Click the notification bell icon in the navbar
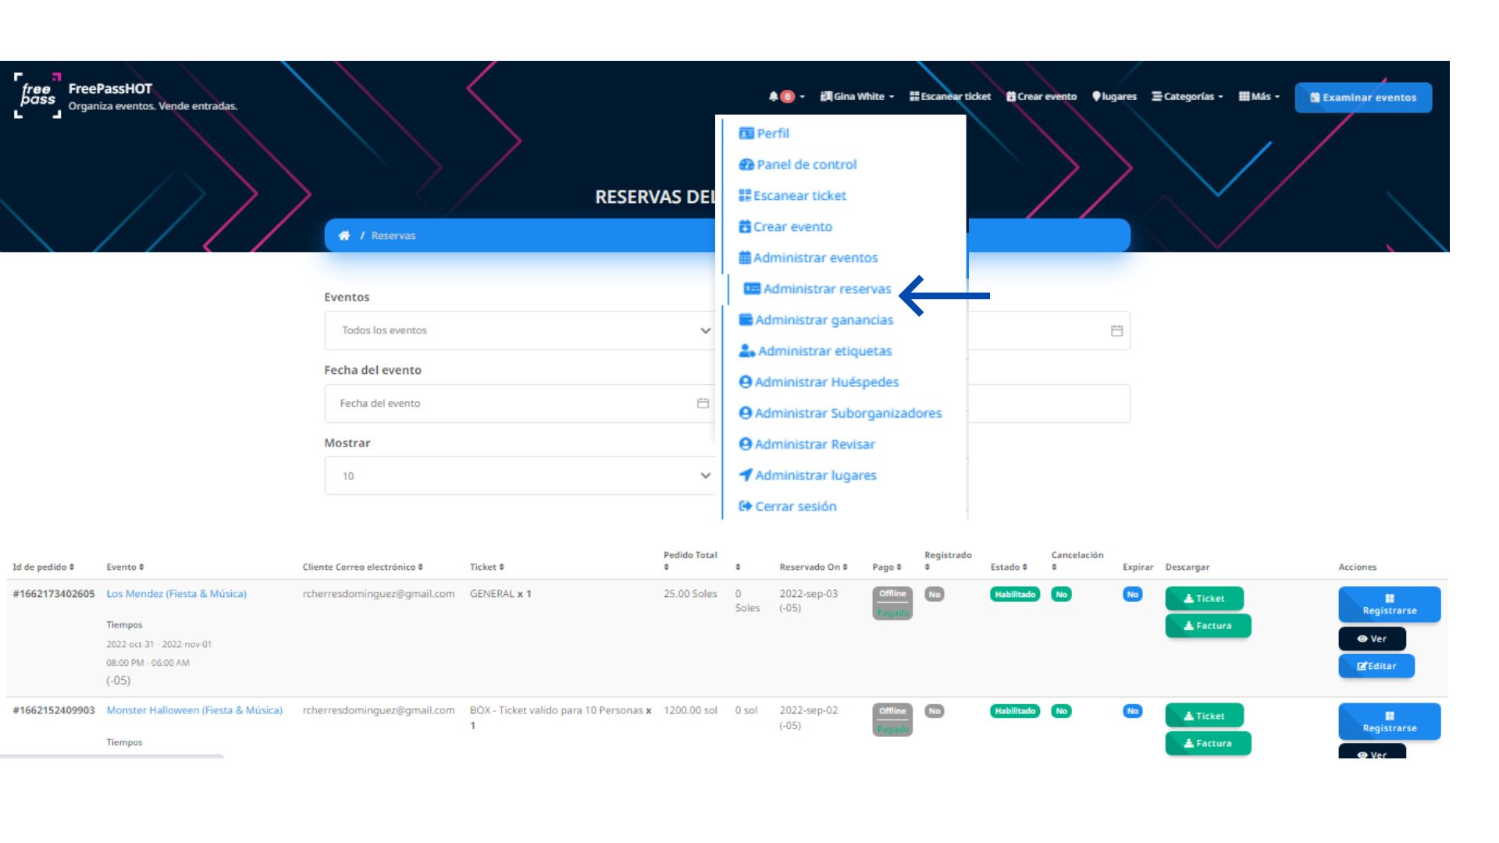 point(772,96)
